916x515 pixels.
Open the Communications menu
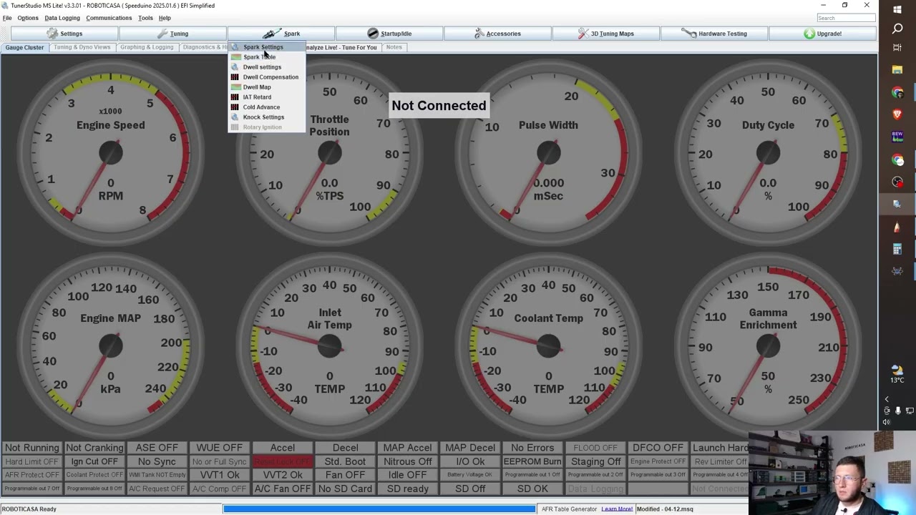(x=109, y=18)
